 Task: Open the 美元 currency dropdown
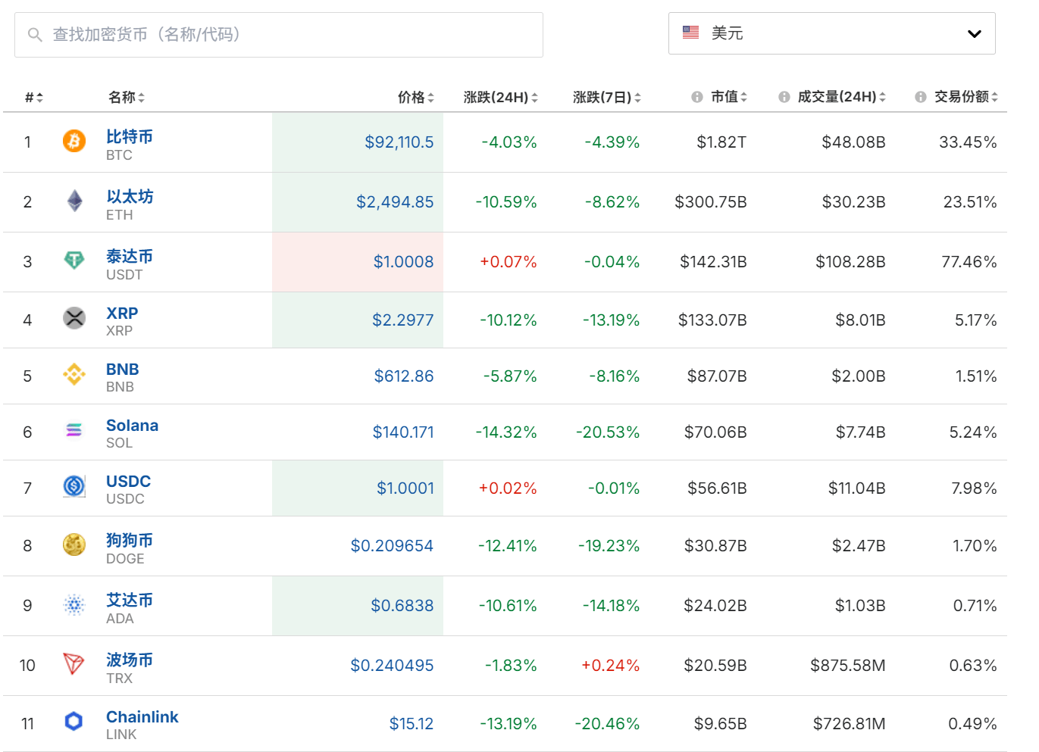tap(831, 33)
